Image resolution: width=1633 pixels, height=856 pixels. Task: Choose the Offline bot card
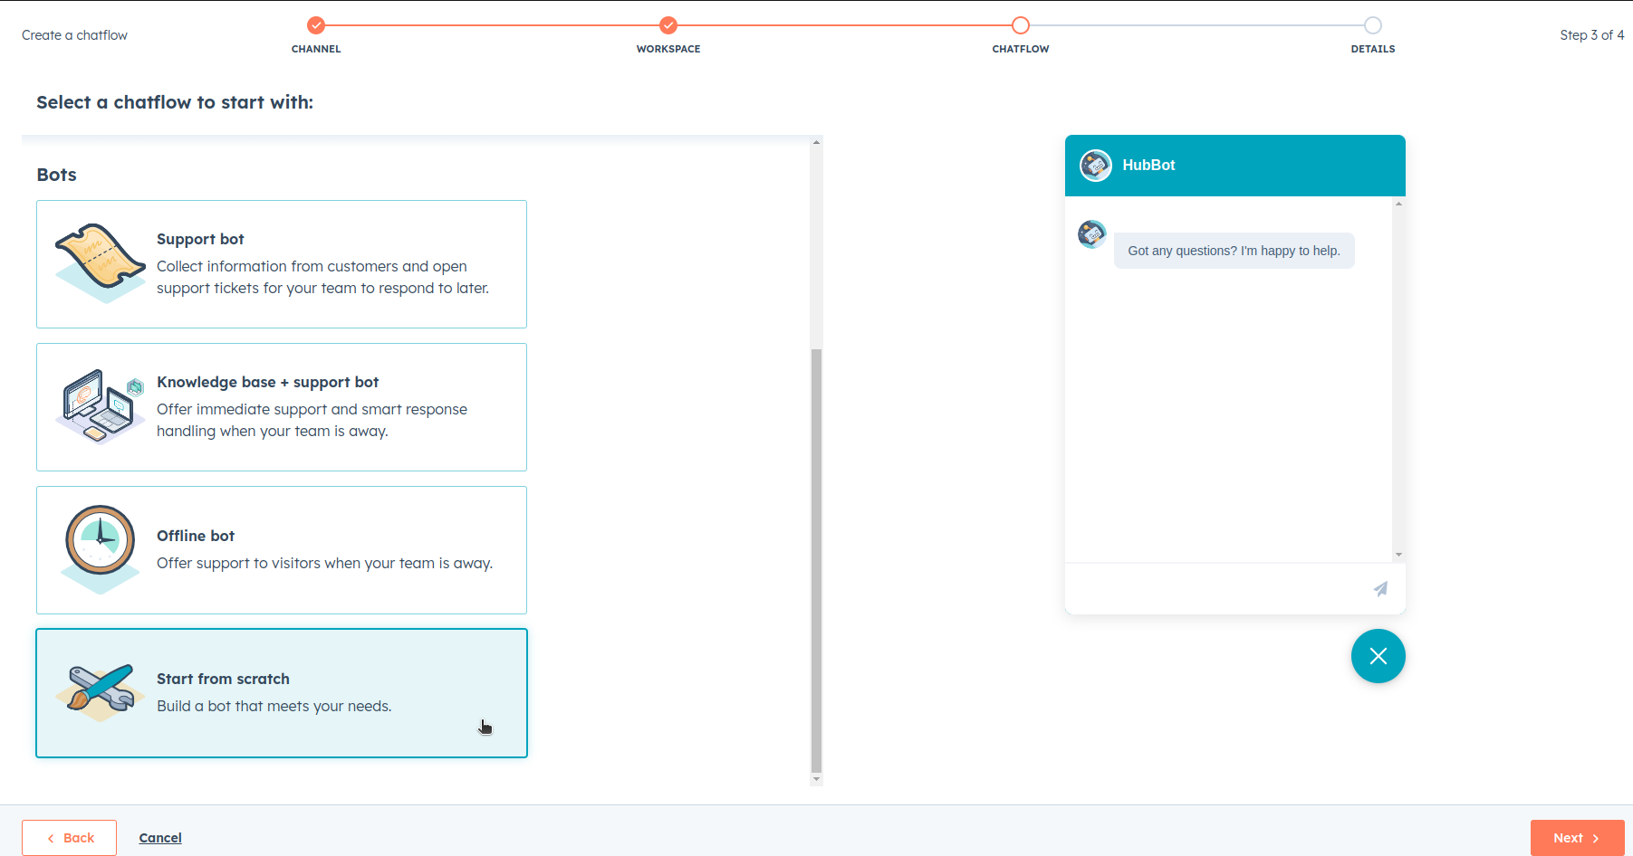pyautogui.click(x=282, y=550)
